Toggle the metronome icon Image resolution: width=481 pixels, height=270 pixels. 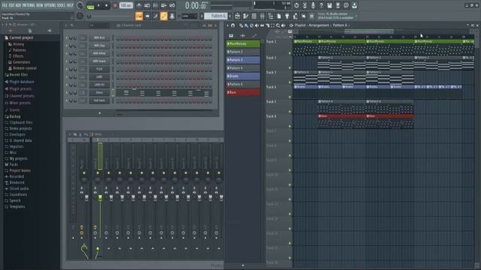(139, 5)
